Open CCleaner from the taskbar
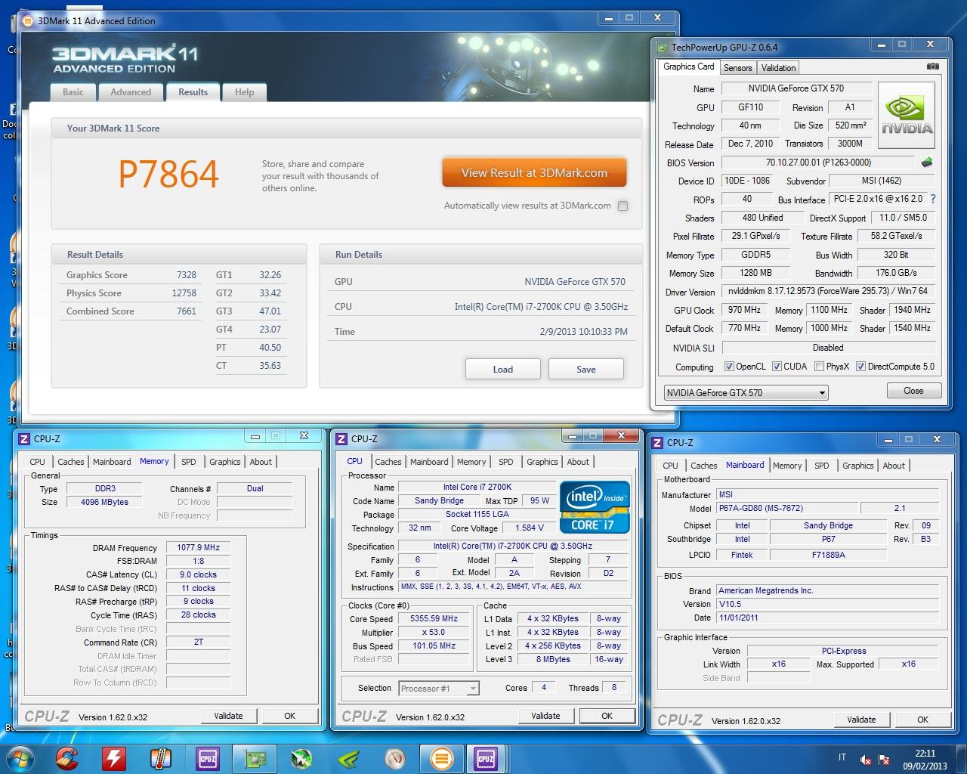This screenshot has width=967, height=774. (x=66, y=757)
